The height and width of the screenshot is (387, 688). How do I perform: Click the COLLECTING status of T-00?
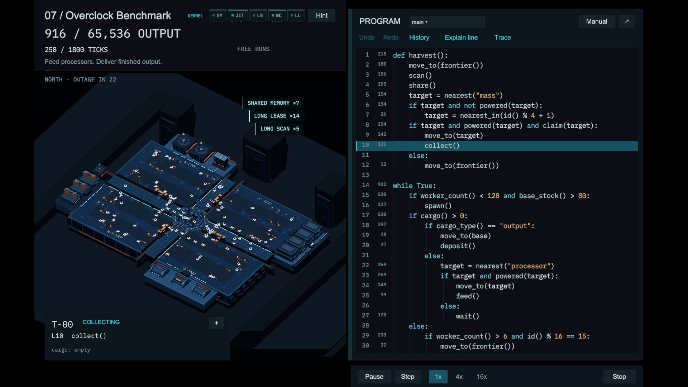click(x=101, y=322)
